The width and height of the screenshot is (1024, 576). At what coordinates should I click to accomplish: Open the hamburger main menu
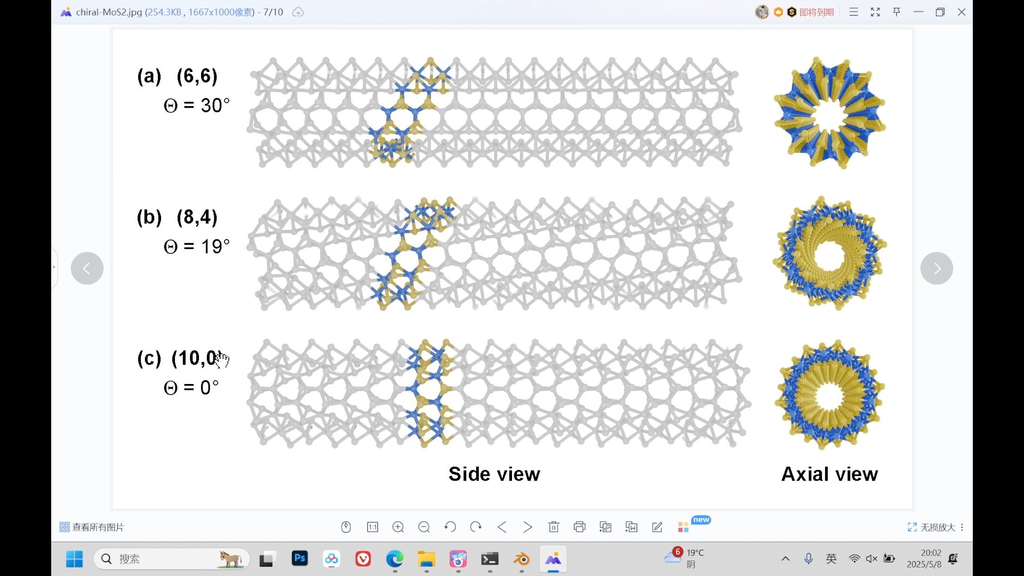(854, 12)
